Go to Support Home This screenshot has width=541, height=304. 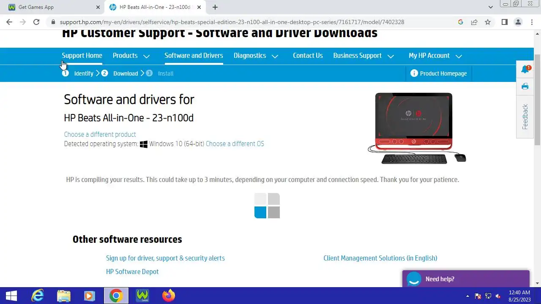click(x=82, y=55)
